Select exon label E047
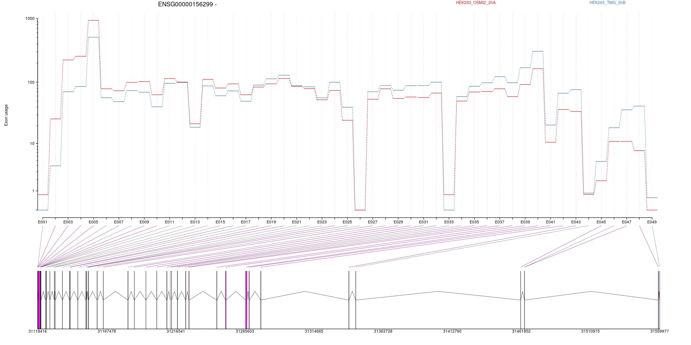The width and height of the screenshot is (691, 345). coord(627,222)
